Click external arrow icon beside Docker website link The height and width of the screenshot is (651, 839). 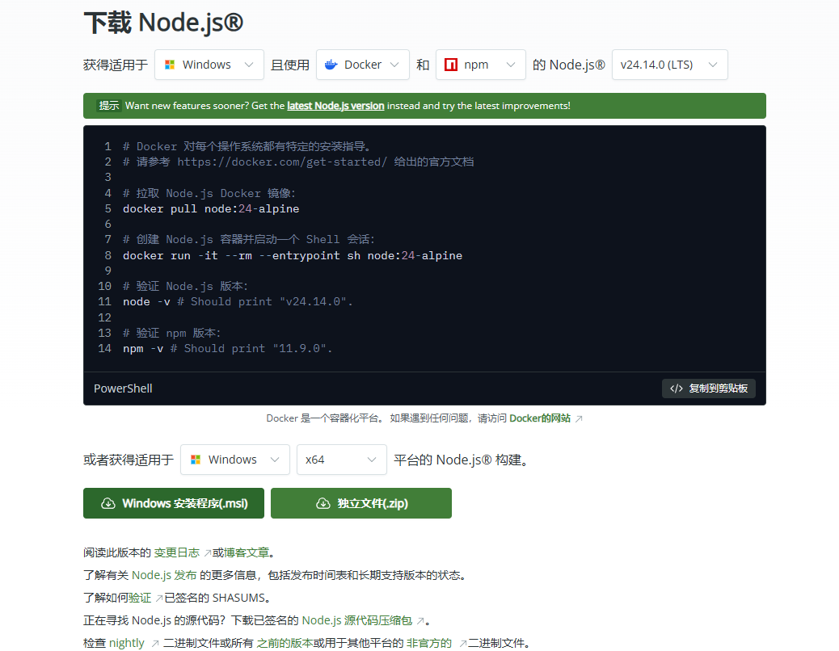[x=579, y=418]
